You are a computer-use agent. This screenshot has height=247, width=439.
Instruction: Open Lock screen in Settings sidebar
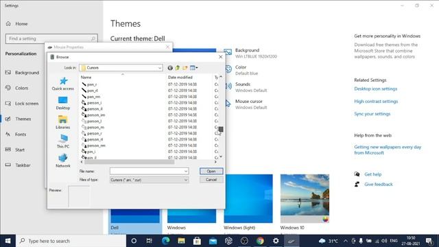click(x=22, y=104)
